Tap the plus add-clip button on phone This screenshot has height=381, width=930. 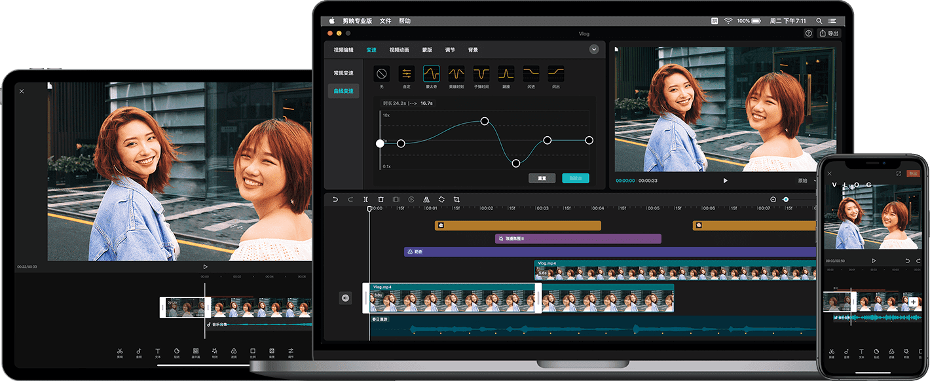point(913,302)
